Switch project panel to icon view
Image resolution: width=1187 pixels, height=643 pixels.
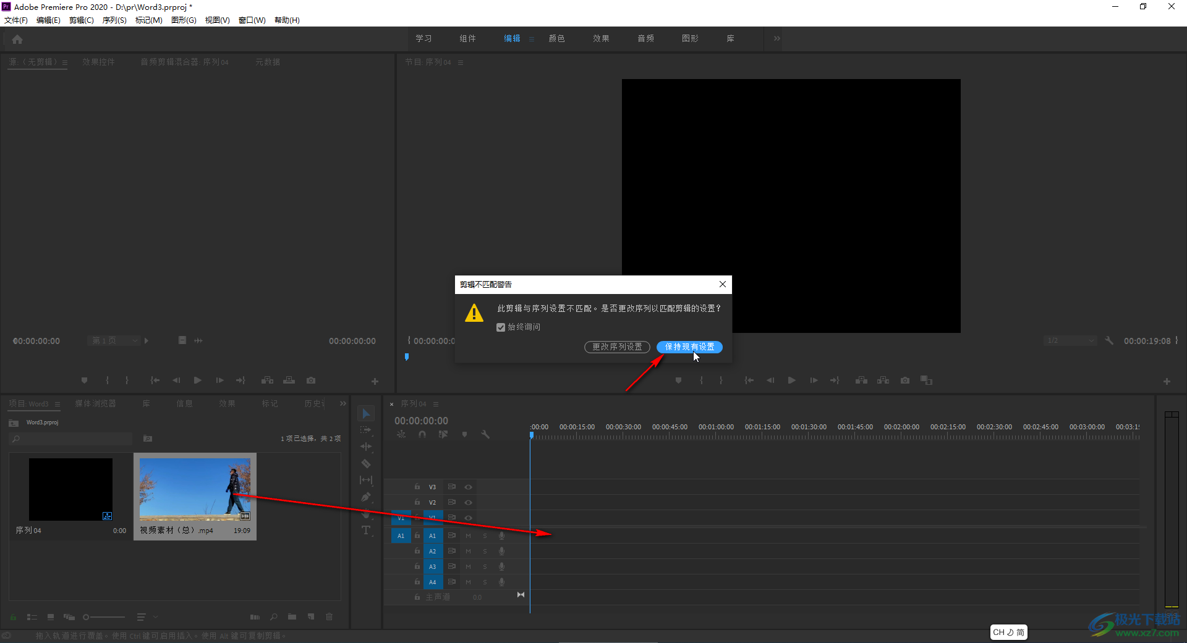click(x=51, y=616)
